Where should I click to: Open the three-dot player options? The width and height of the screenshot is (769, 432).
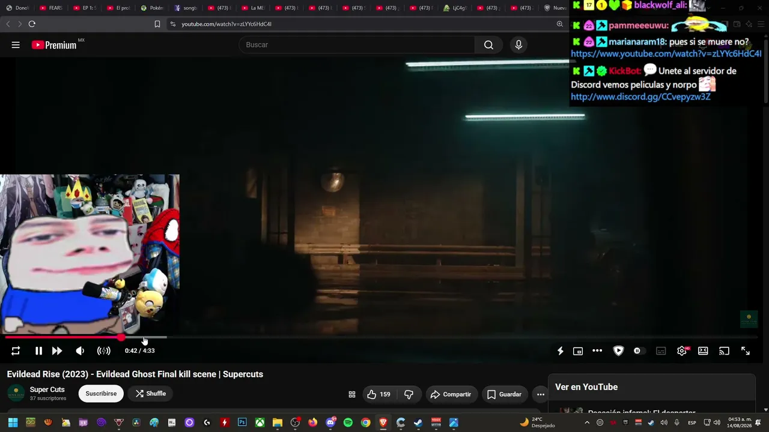597,351
